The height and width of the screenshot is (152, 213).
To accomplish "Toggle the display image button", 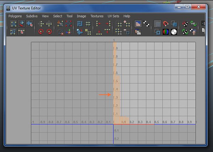I will (138, 24).
